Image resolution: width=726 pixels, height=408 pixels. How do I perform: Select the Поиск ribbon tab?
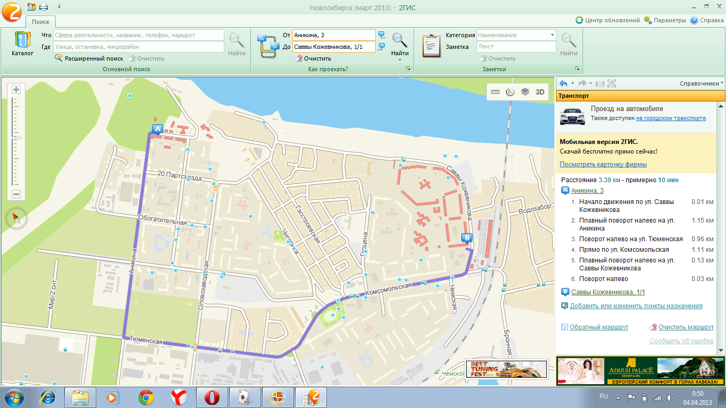pyautogui.click(x=40, y=22)
